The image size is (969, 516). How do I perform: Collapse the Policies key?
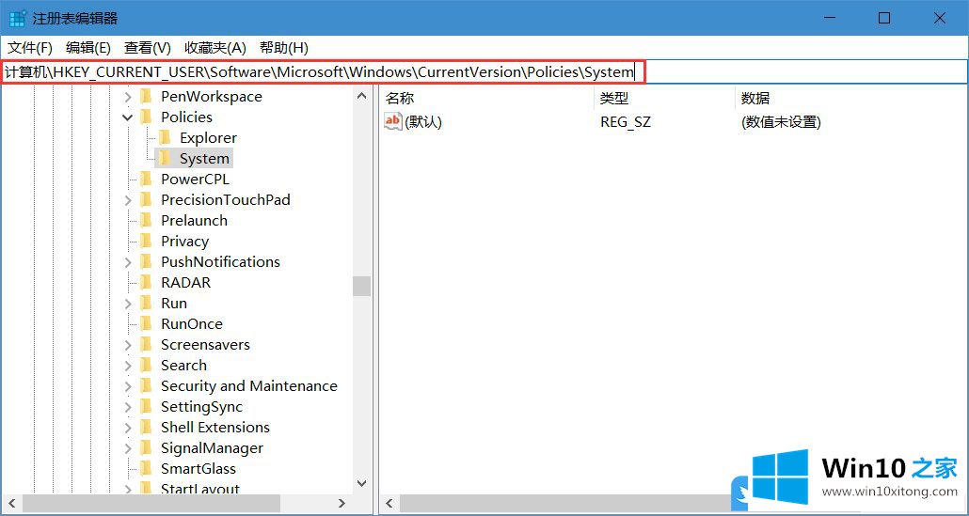coord(128,117)
